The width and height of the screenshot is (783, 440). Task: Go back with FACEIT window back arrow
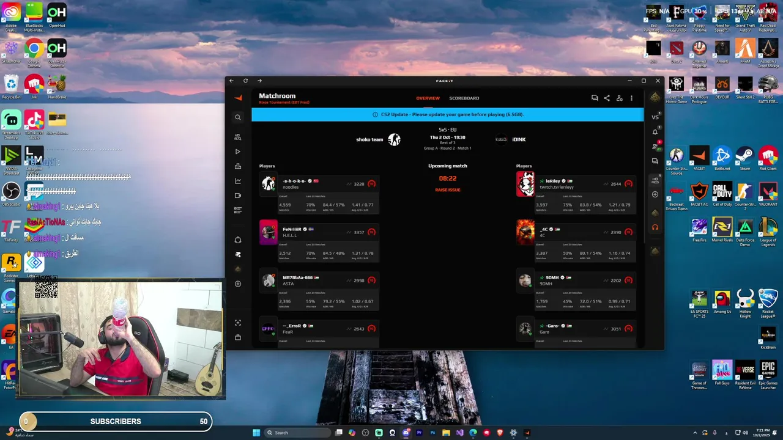(231, 81)
